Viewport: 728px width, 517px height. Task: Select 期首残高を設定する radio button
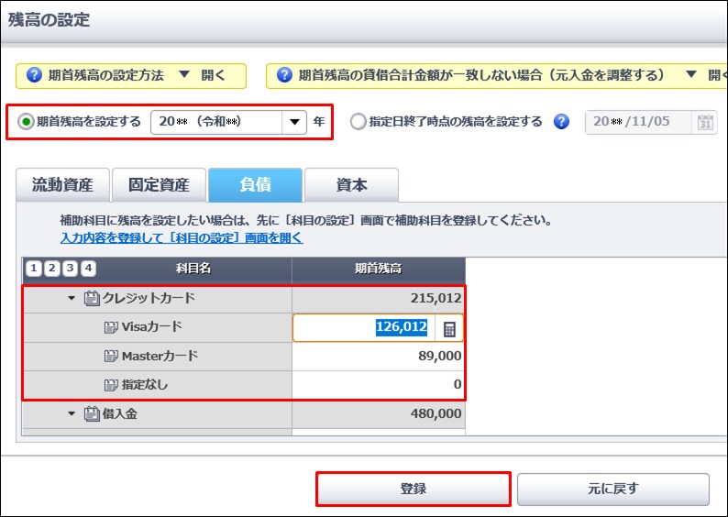pyautogui.click(x=26, y=122)
